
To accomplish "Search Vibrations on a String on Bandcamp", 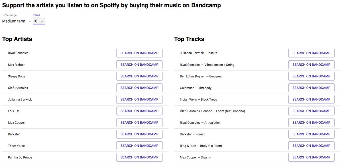I will pos(312,65).
